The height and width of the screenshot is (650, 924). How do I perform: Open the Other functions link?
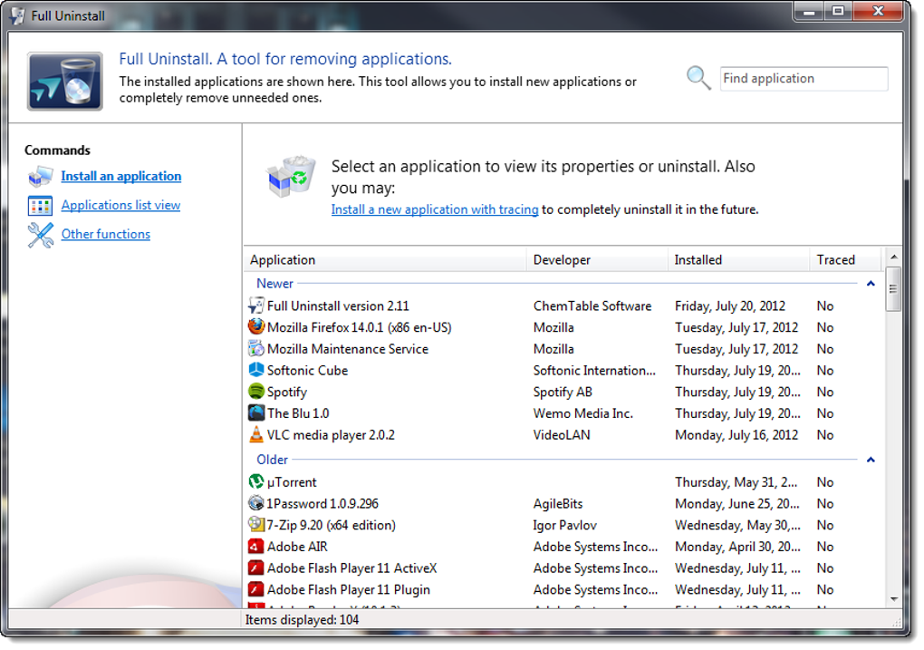pos(106,234)
